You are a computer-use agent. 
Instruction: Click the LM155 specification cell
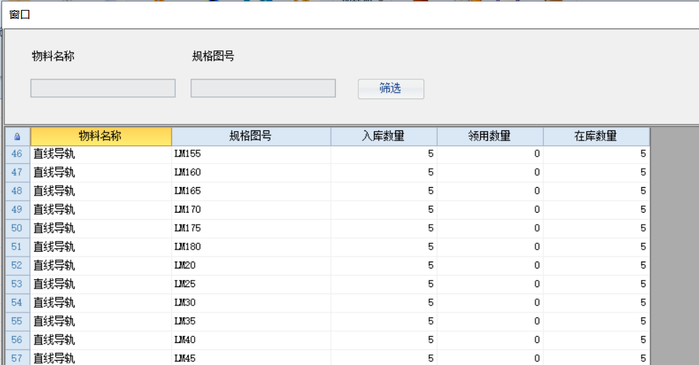click(x=251, y=154)
